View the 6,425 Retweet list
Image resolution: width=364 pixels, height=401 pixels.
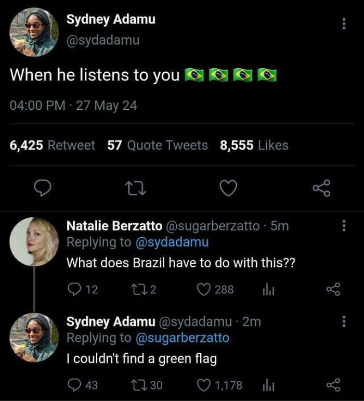coord(53,146)
